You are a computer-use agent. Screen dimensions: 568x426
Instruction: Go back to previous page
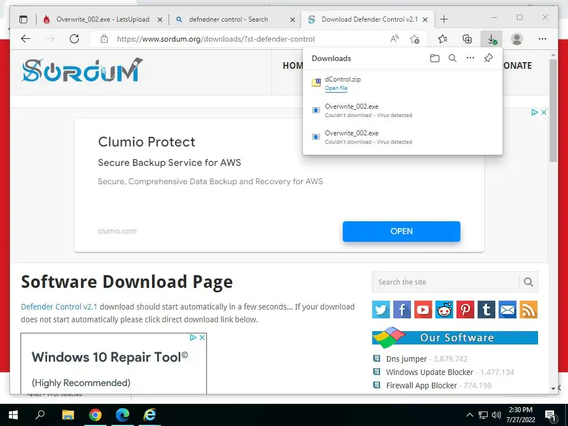point(26,39)
